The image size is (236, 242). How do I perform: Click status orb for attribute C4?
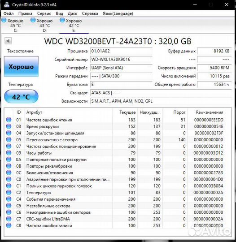point(9,199)
